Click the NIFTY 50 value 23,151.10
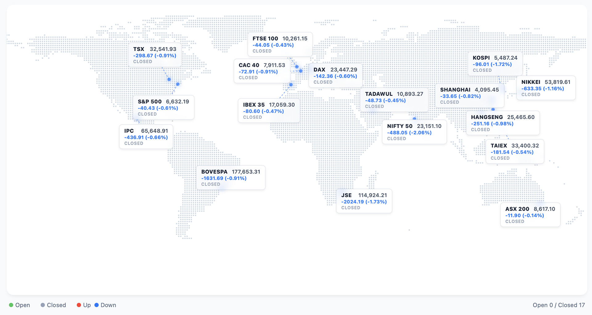Image resolution: width=592 pixels, height=315 pixels. point(429,126)
